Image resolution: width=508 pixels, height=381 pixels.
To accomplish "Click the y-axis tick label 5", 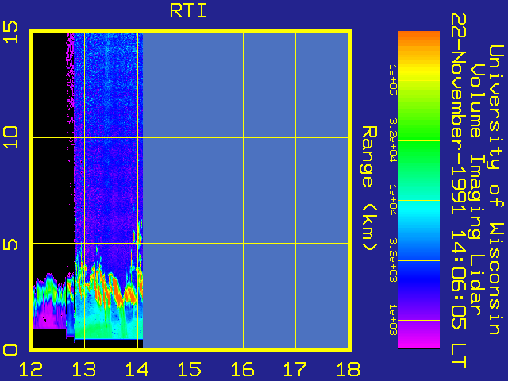I will (x=10, y=244).
